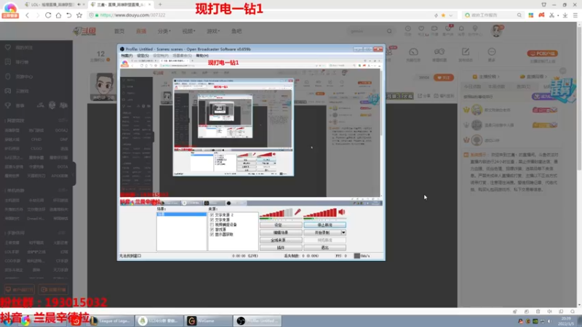Open the followed heart icon in Douyu header

click(x=421, y=29)
